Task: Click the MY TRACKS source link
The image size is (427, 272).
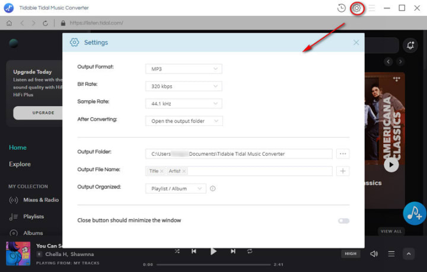Action: (x=87, y=263)
